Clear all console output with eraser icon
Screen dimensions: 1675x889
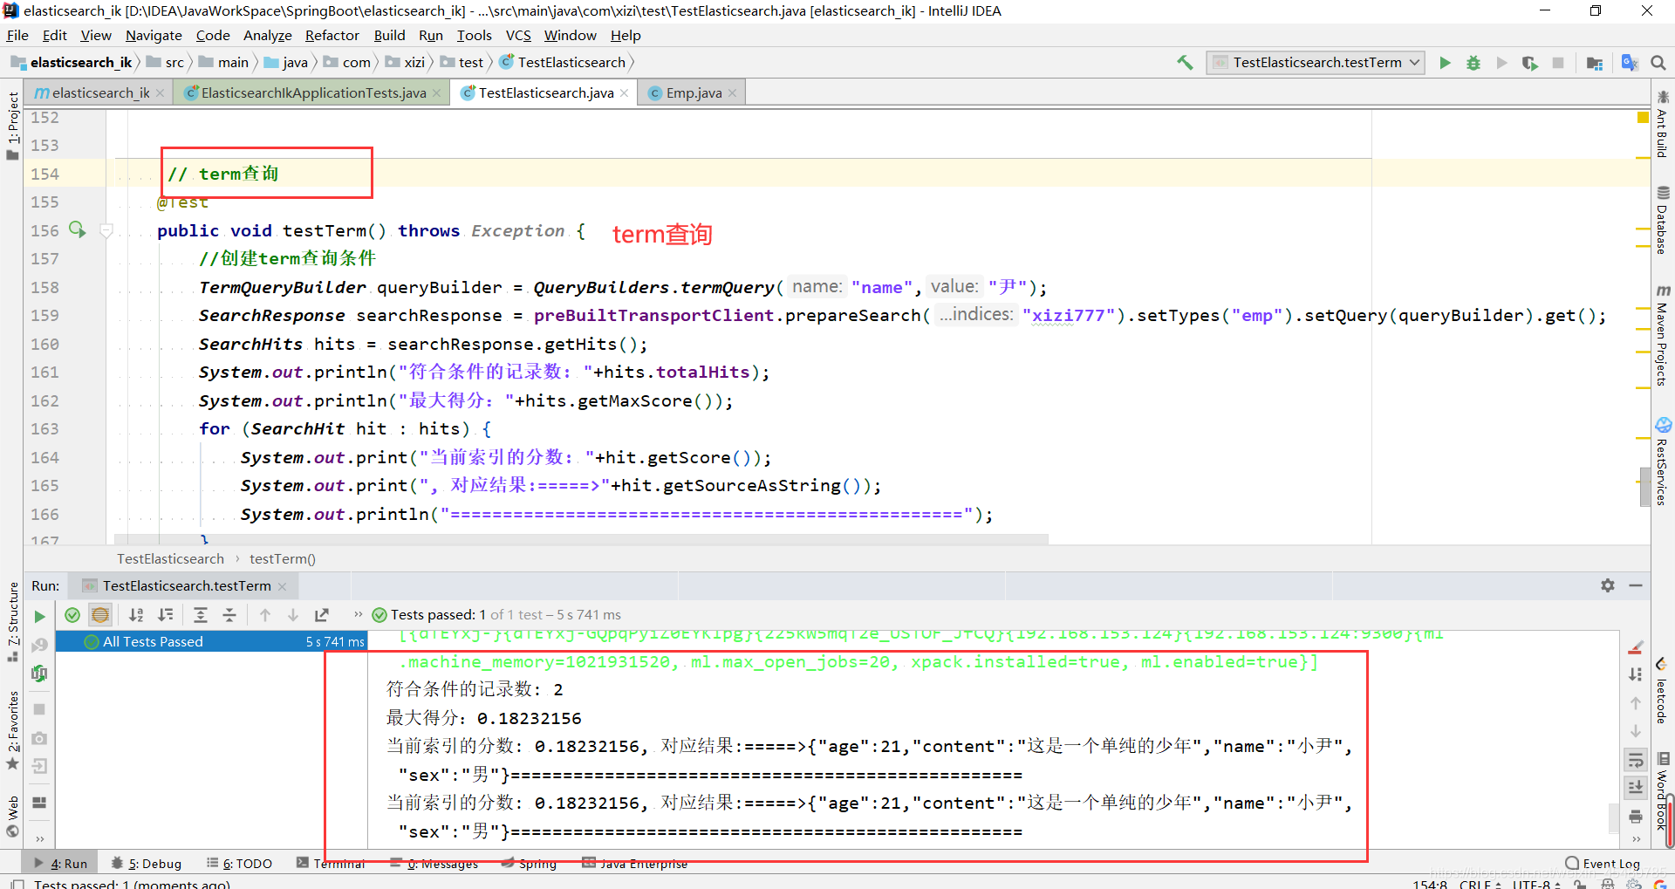point(1636,647)
